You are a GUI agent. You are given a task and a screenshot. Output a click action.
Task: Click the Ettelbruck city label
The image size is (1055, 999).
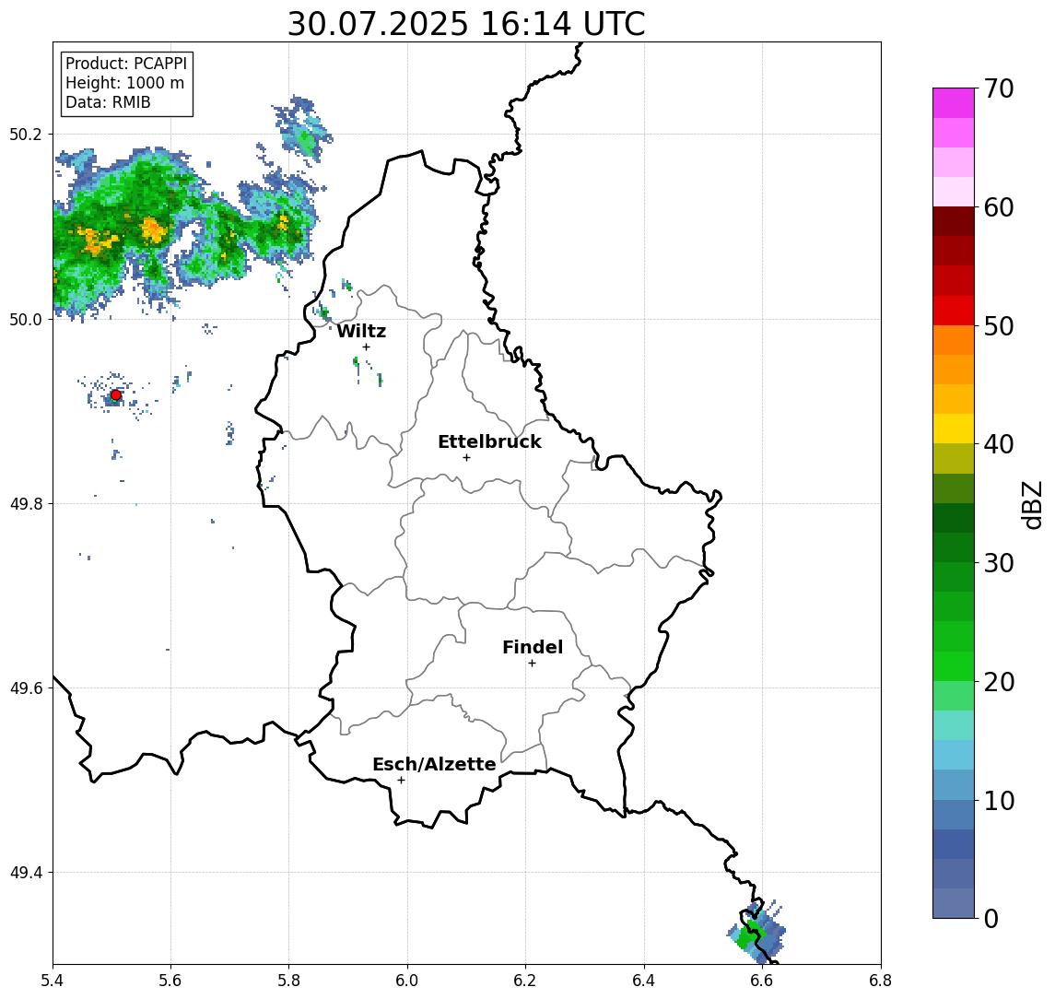click(489, 441)
